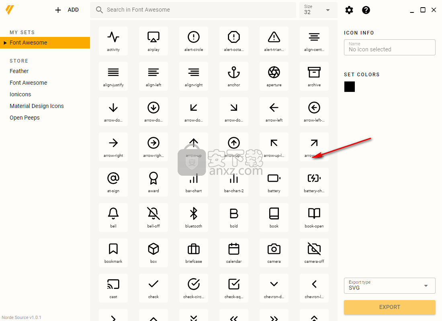Select the box icon
442x321 pixels.
point(153,252)
